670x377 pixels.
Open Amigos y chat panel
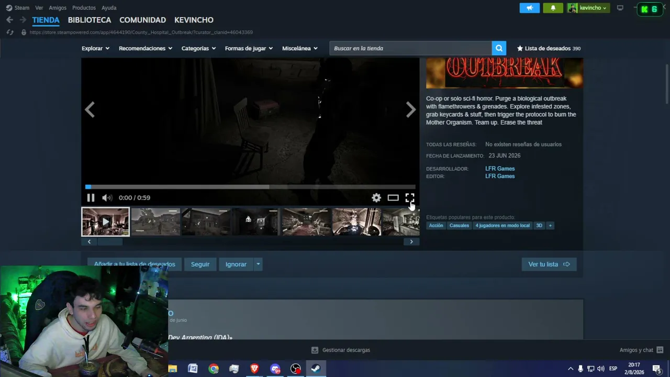(641, 350)
